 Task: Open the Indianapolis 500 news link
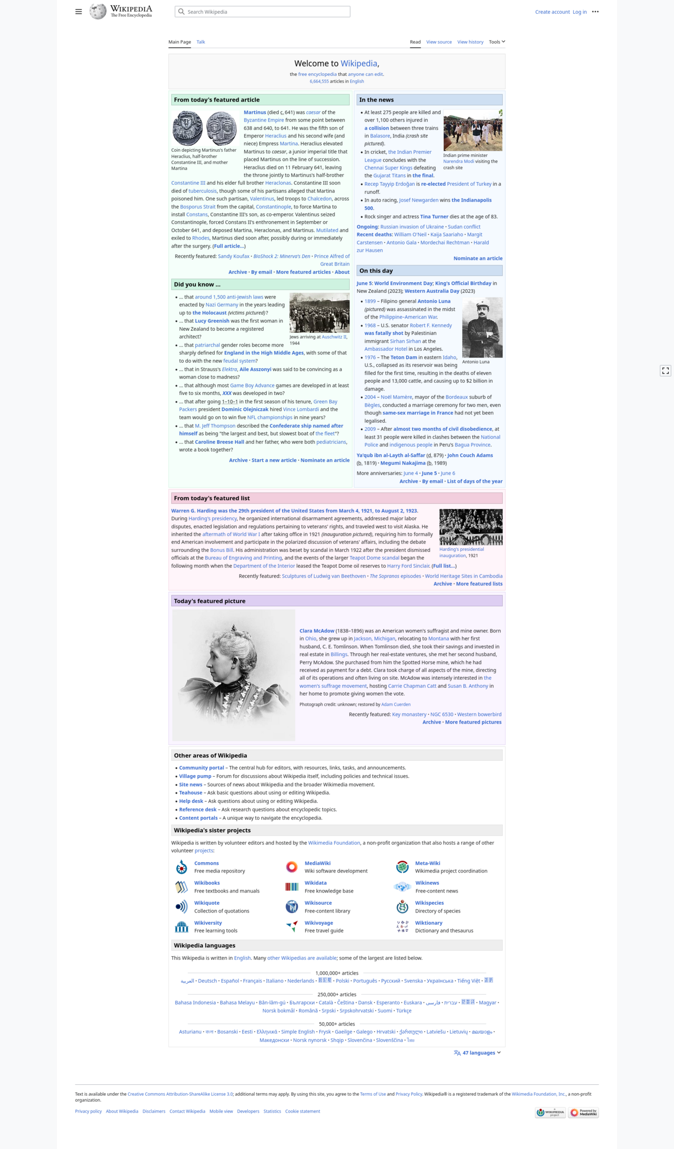coord(428,204)
